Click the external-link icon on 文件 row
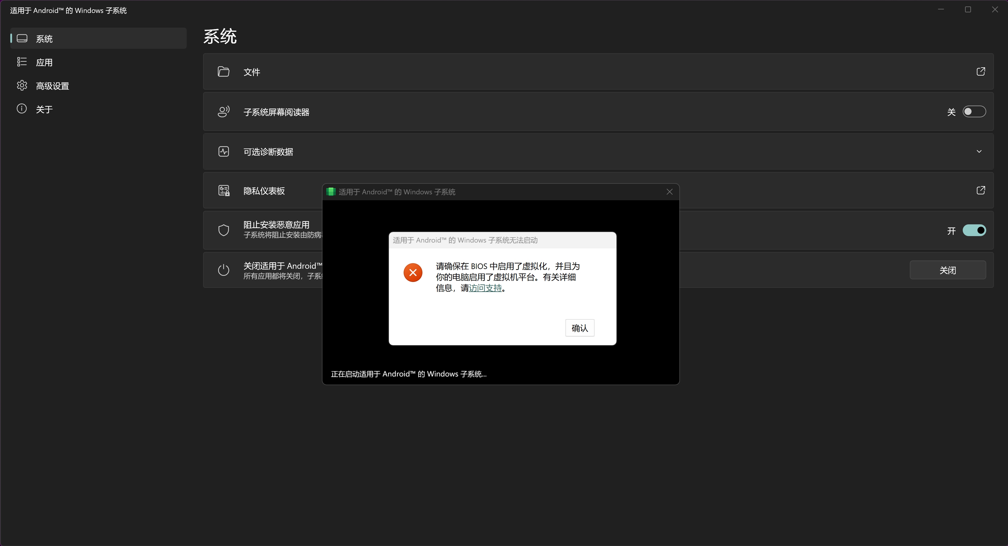The image size is (1008, 546). click(x=981, y=72)
